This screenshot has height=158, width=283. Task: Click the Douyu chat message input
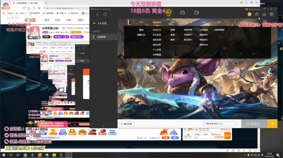(x=208, y=136)
